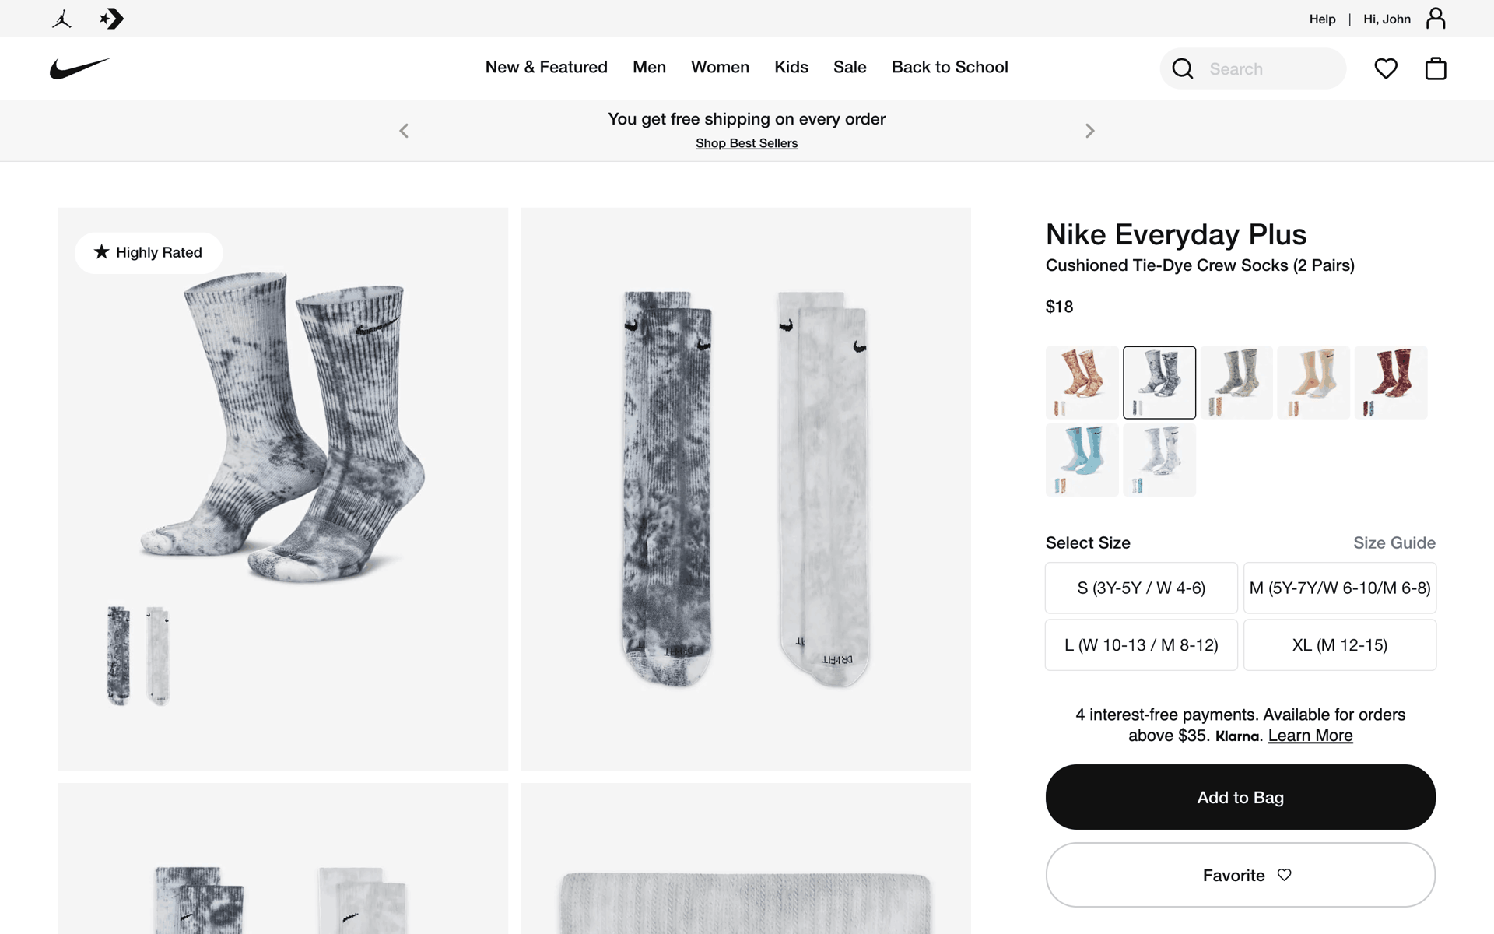Open the Women menu
The image size is (1494, 934).
(x=720, y=67)
